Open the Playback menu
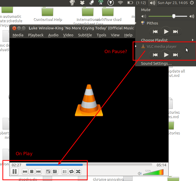196x181 pixels. pyautogui.click(x=36, y=35)
